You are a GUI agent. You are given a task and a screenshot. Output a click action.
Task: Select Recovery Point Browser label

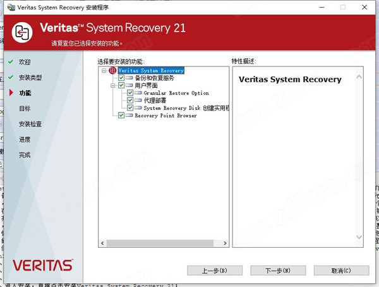click(165, 116)
